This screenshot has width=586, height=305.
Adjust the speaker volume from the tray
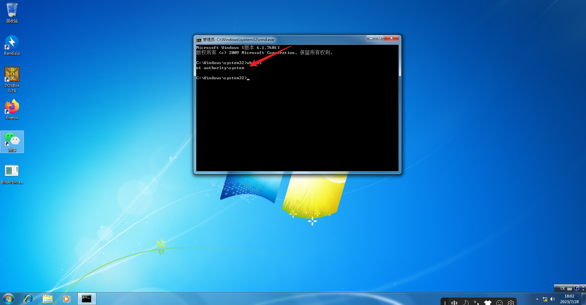[552, 299]
